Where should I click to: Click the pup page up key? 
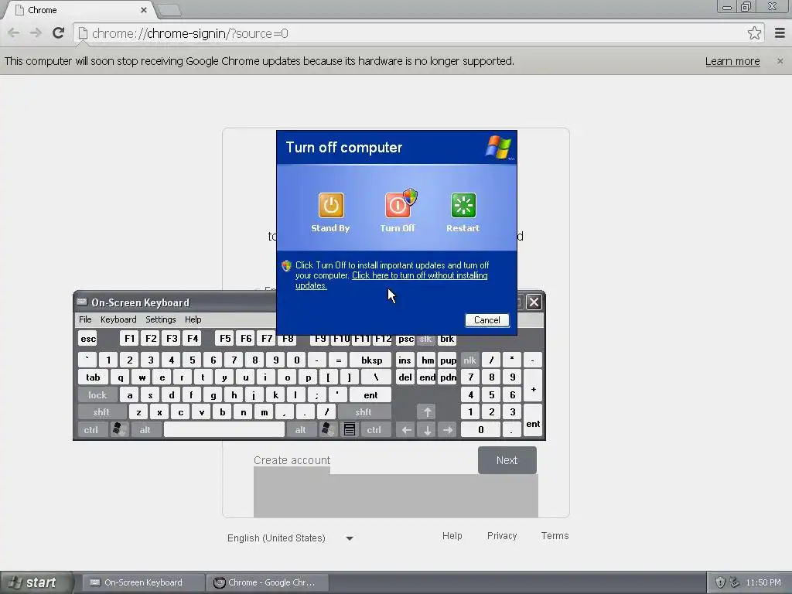[x=448, y=360]
